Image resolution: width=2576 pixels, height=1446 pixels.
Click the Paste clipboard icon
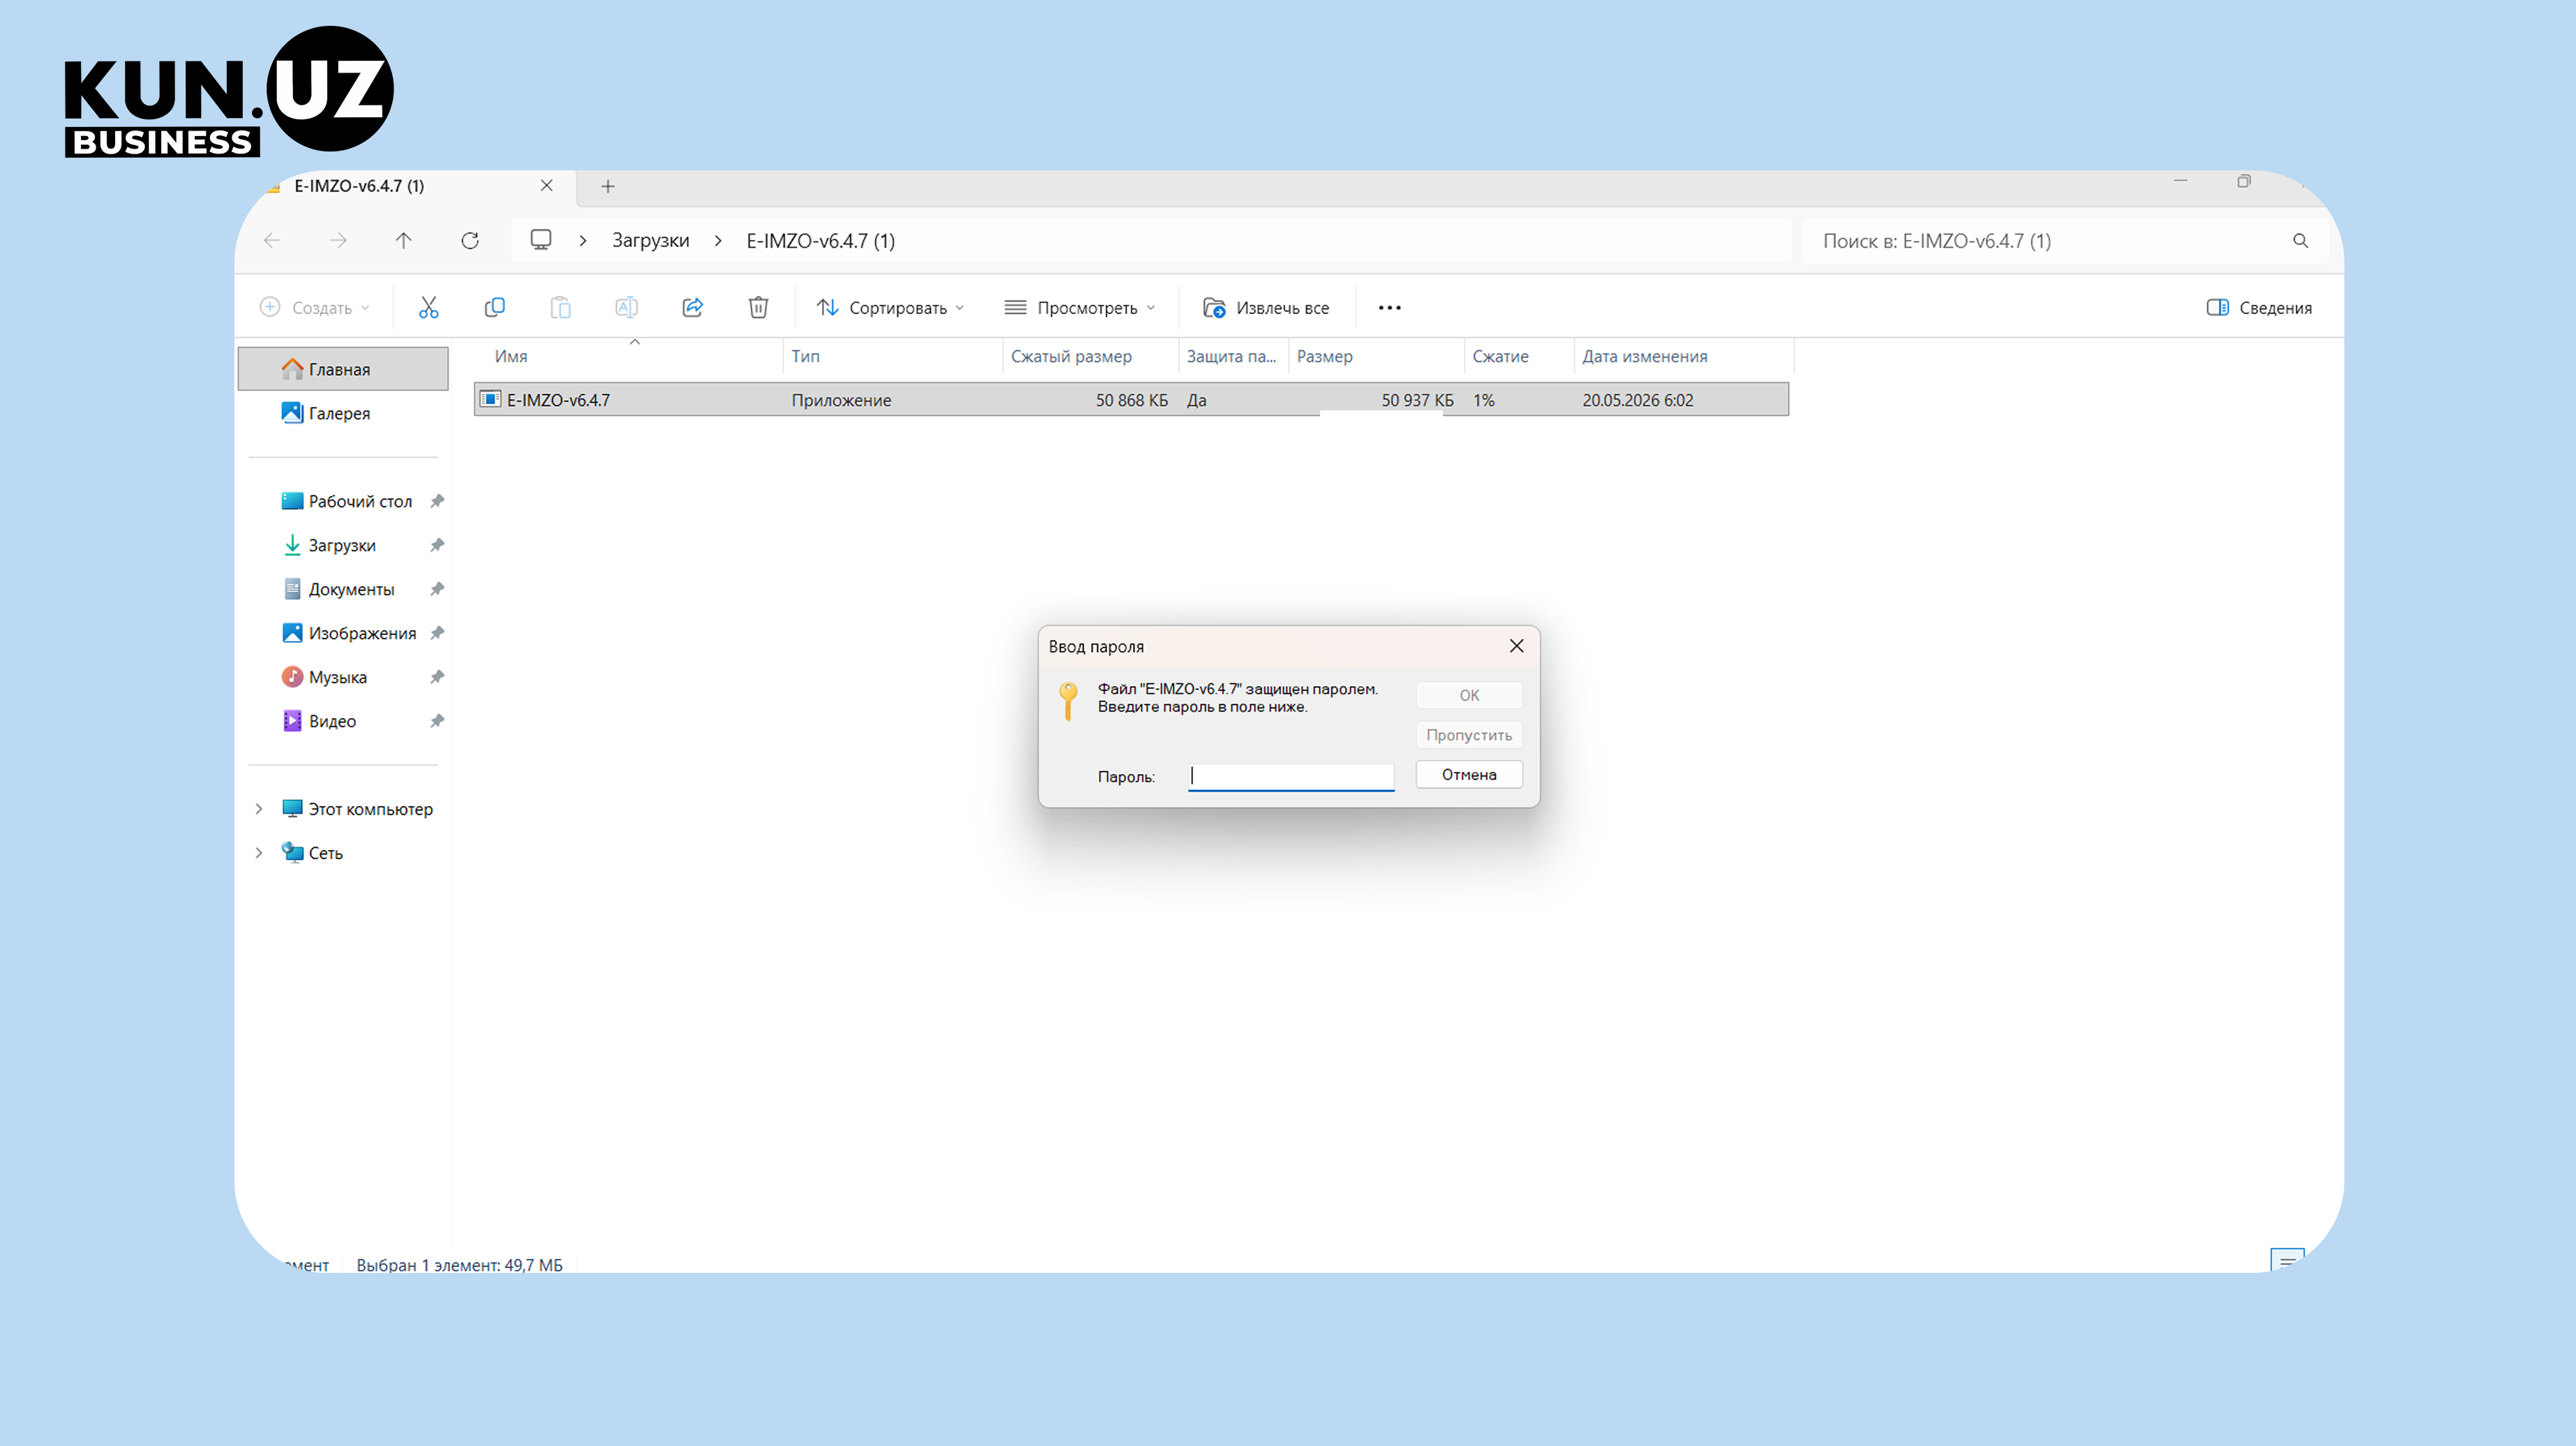pyautogui.click(x=560, y=307)
